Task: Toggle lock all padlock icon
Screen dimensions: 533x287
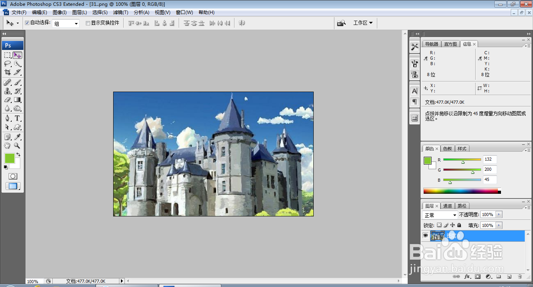Action: tap(459, 225)
